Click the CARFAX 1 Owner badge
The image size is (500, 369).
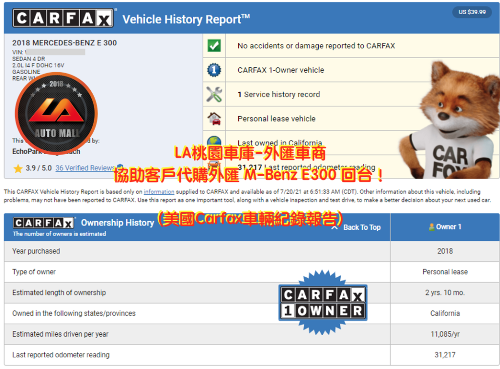[323, 303]
